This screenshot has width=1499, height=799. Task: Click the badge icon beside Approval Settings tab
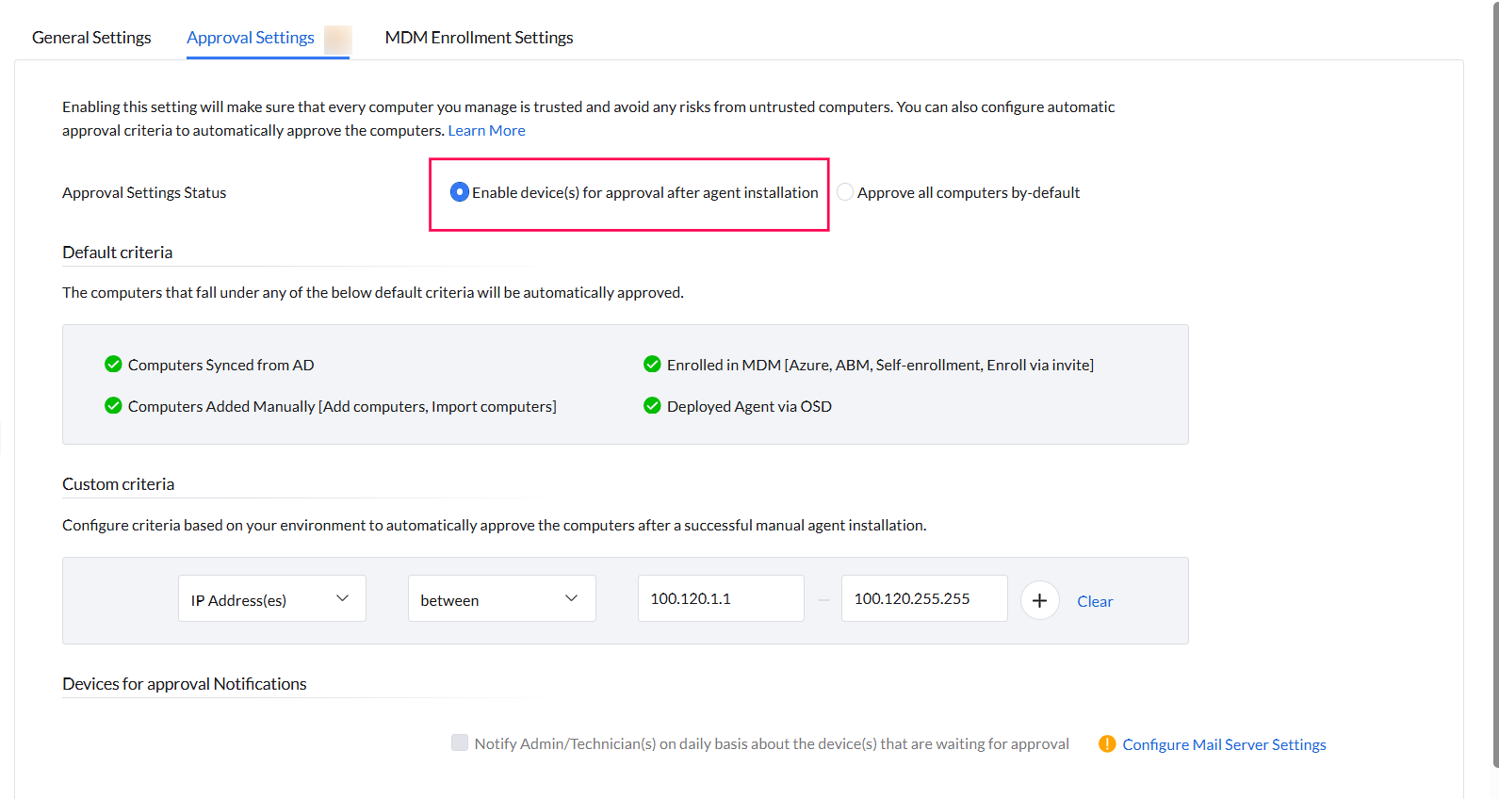pyautogui.click(x=337, y=39)
